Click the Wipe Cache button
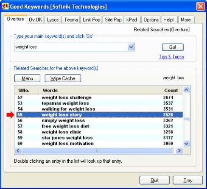The width and height of the screenshot is (207, 189). point(63,78)
